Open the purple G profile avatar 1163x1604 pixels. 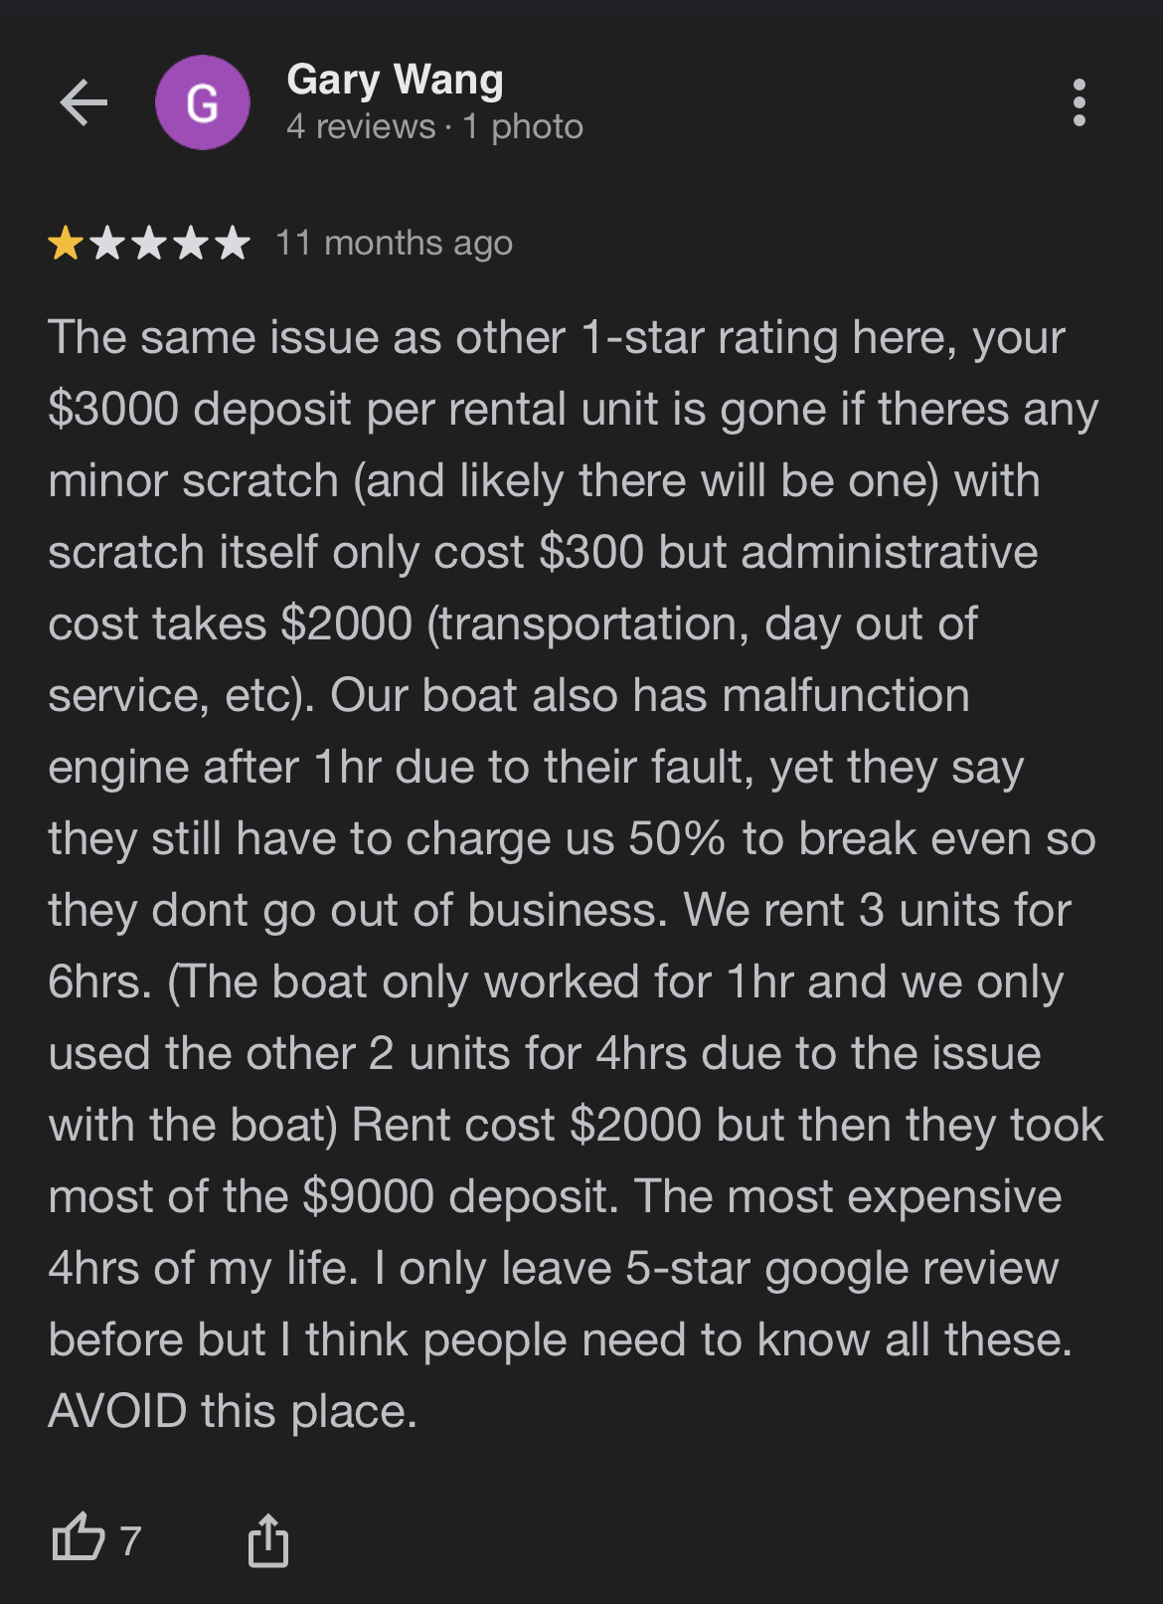click(203, 102)
